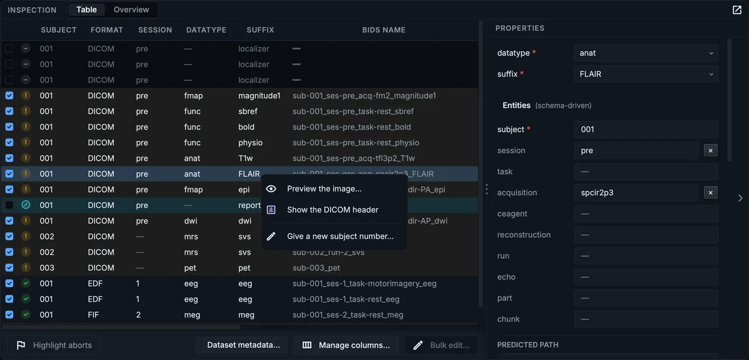Edit the subject field containing 001
The height and width of the screenshot is (360, 749).
click(646, 129)
